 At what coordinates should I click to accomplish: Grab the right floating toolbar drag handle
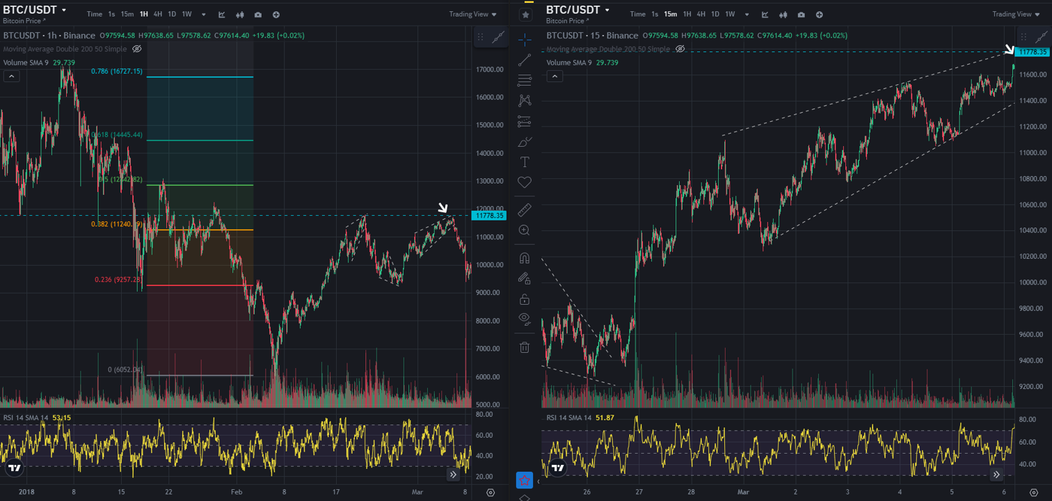click(x=1024, y=38)
